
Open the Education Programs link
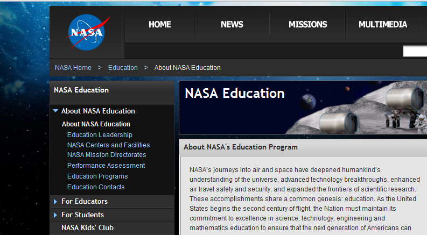[97, 176]
